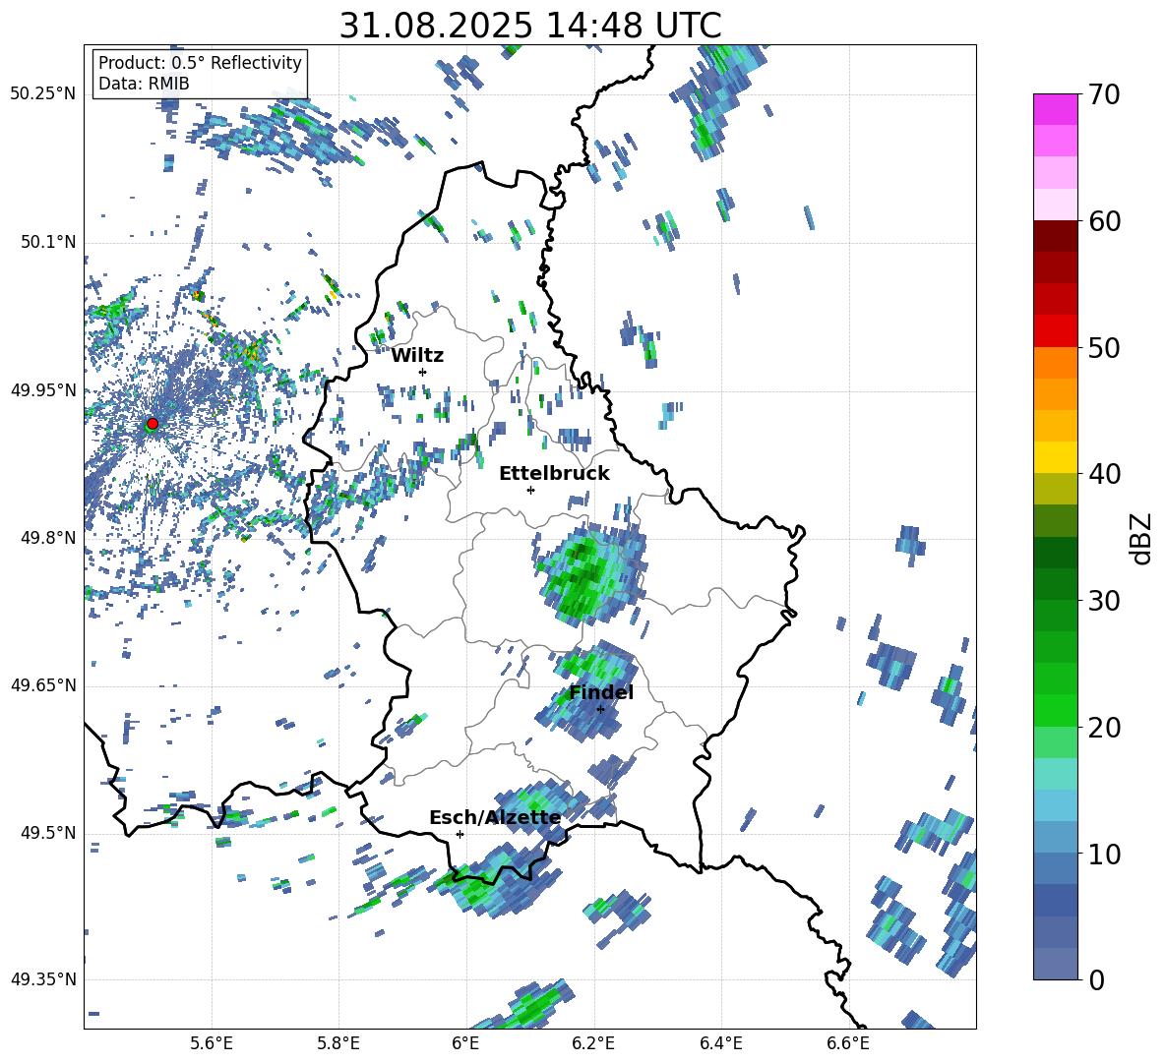Viewport: 1165px width, 1063px height.
Task: Click the Ettelbruck cross marker
Action: click(530, 490)
